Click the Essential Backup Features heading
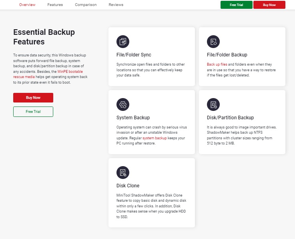This screenshot has width=295, height=239. click(x=44, y=37)
